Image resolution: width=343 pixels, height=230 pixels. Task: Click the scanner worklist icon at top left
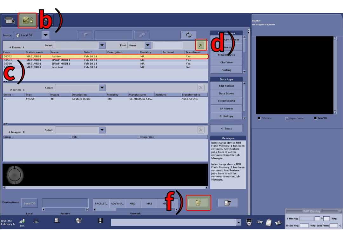click(9, 21)
